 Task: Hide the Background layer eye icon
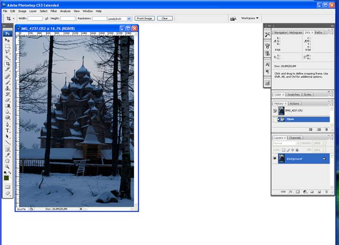(275, 158)
